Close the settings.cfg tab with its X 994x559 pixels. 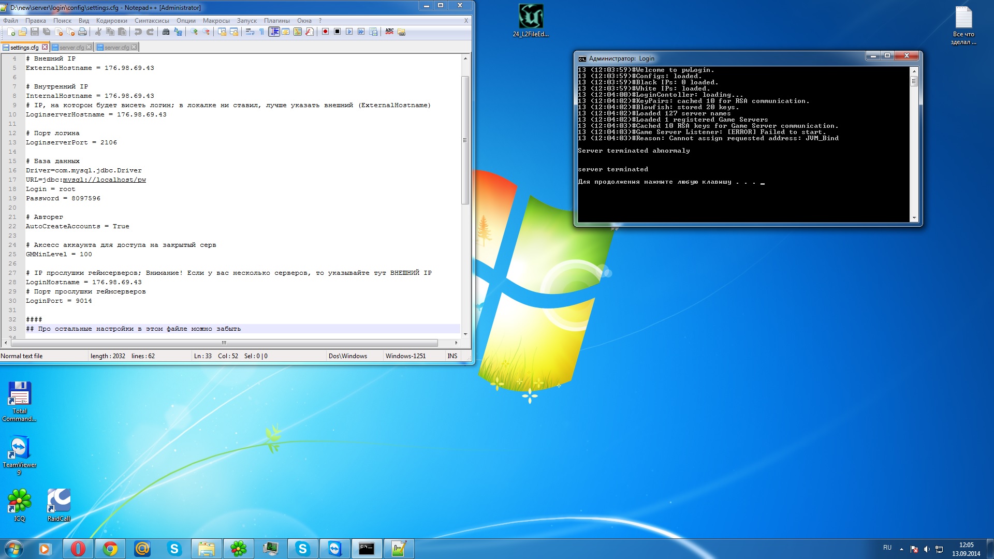45,47
